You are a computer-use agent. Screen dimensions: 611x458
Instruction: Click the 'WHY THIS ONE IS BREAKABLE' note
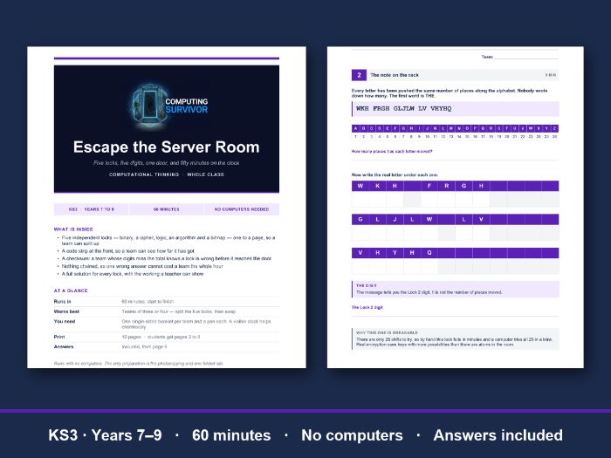(455, 338)
